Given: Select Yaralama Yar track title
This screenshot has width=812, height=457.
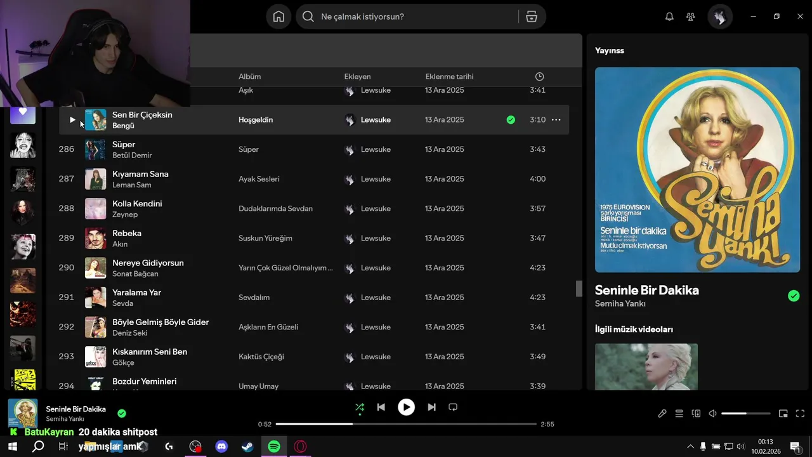Looking at the screenshot, I should pyautogui.click(x=136, y=293).
